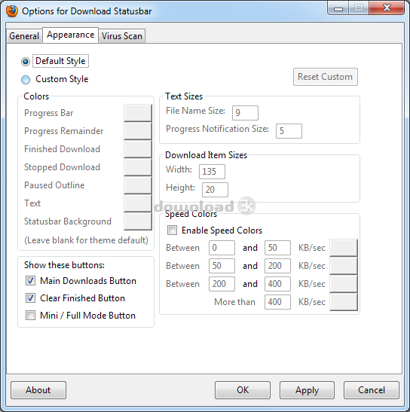
Task: Click the Progress Notification Size field
Action: pos(289,131)
